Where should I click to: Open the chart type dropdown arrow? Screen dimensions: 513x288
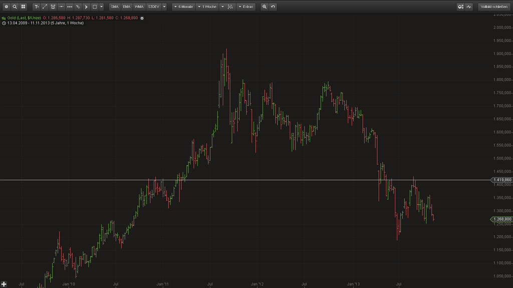point(222,6)
